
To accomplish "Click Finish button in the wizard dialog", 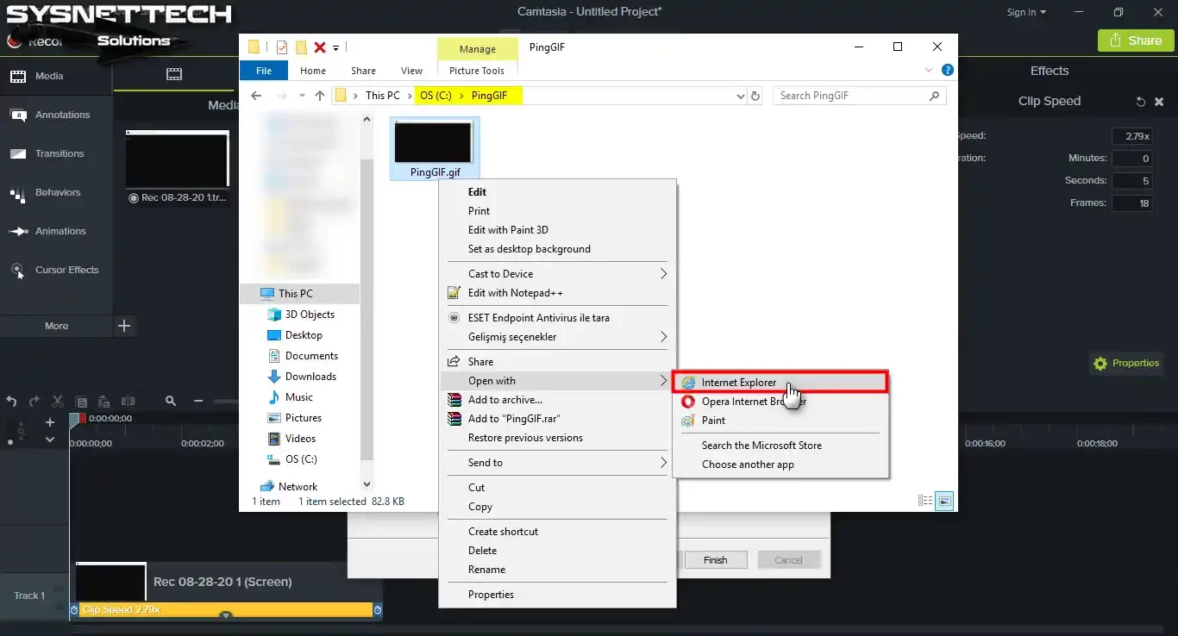I will click(x=716, y=560).
